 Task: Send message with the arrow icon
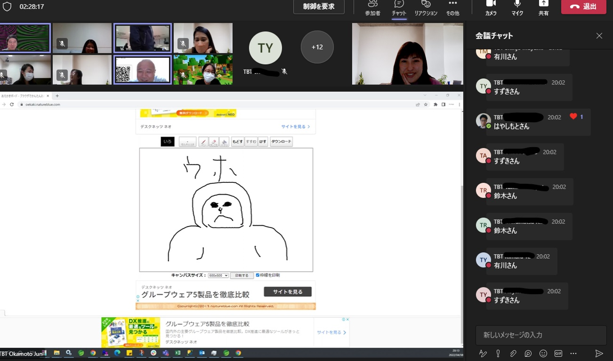coord(599,353)
